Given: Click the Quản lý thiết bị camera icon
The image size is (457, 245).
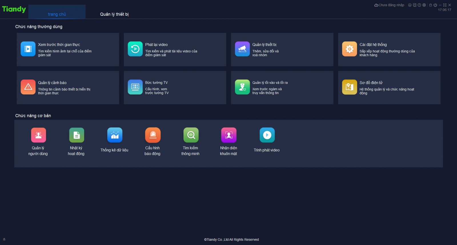Looking at the screenshot, I should [x=242, y=49].
